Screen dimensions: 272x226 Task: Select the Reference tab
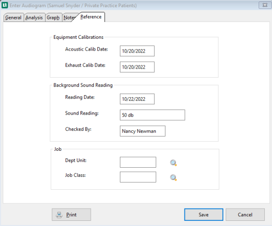tap(91, 17)
